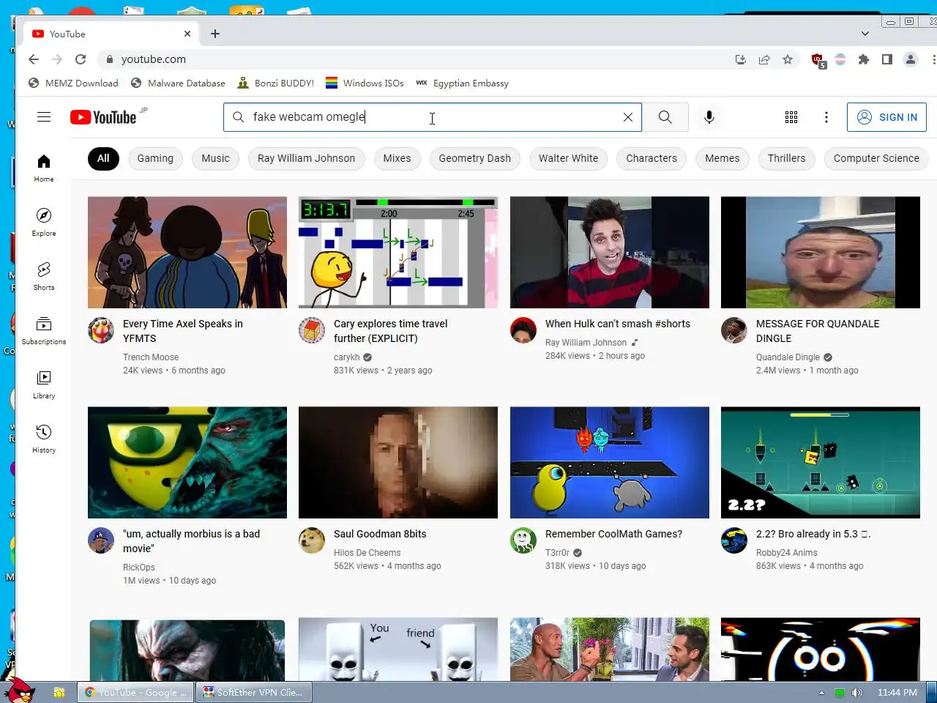Select the Thrillers filter chip
The width and height of the screenshot is (937, 703).
pyautogui.click(x=786, y=158)
